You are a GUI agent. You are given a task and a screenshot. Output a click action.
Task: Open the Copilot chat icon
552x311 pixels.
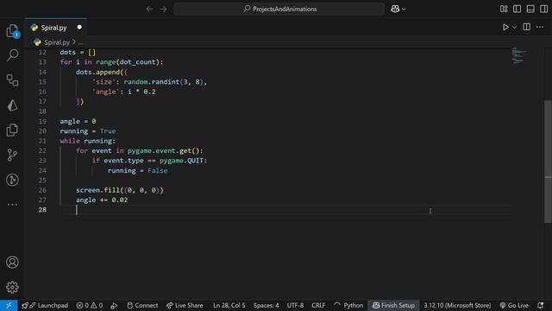pos(395,10)
